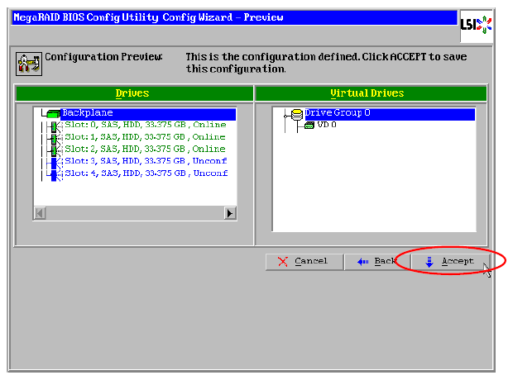This screenshot has width=513, height=380.
Task: Click the Configuration Preview label
Action: [x=103, y=57]
